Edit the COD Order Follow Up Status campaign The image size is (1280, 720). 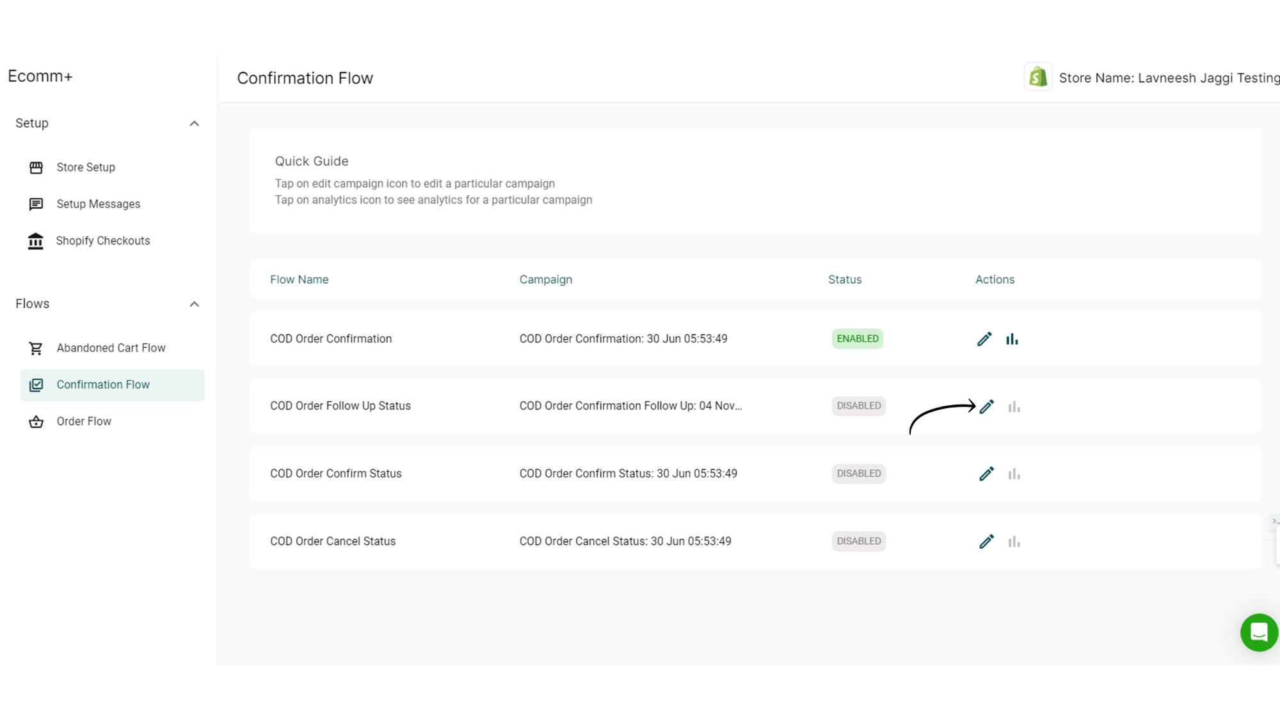coord(986,406)
